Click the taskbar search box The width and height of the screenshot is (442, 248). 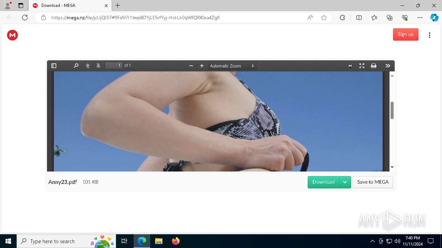66,241
